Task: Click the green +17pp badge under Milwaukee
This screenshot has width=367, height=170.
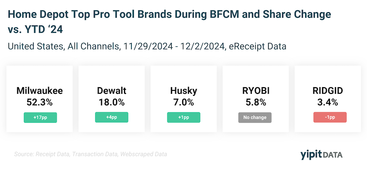Action: pos(40,118)
